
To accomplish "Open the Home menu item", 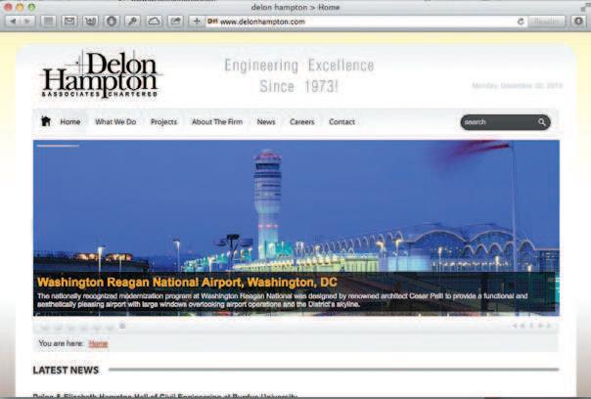I will click(70, 121).
